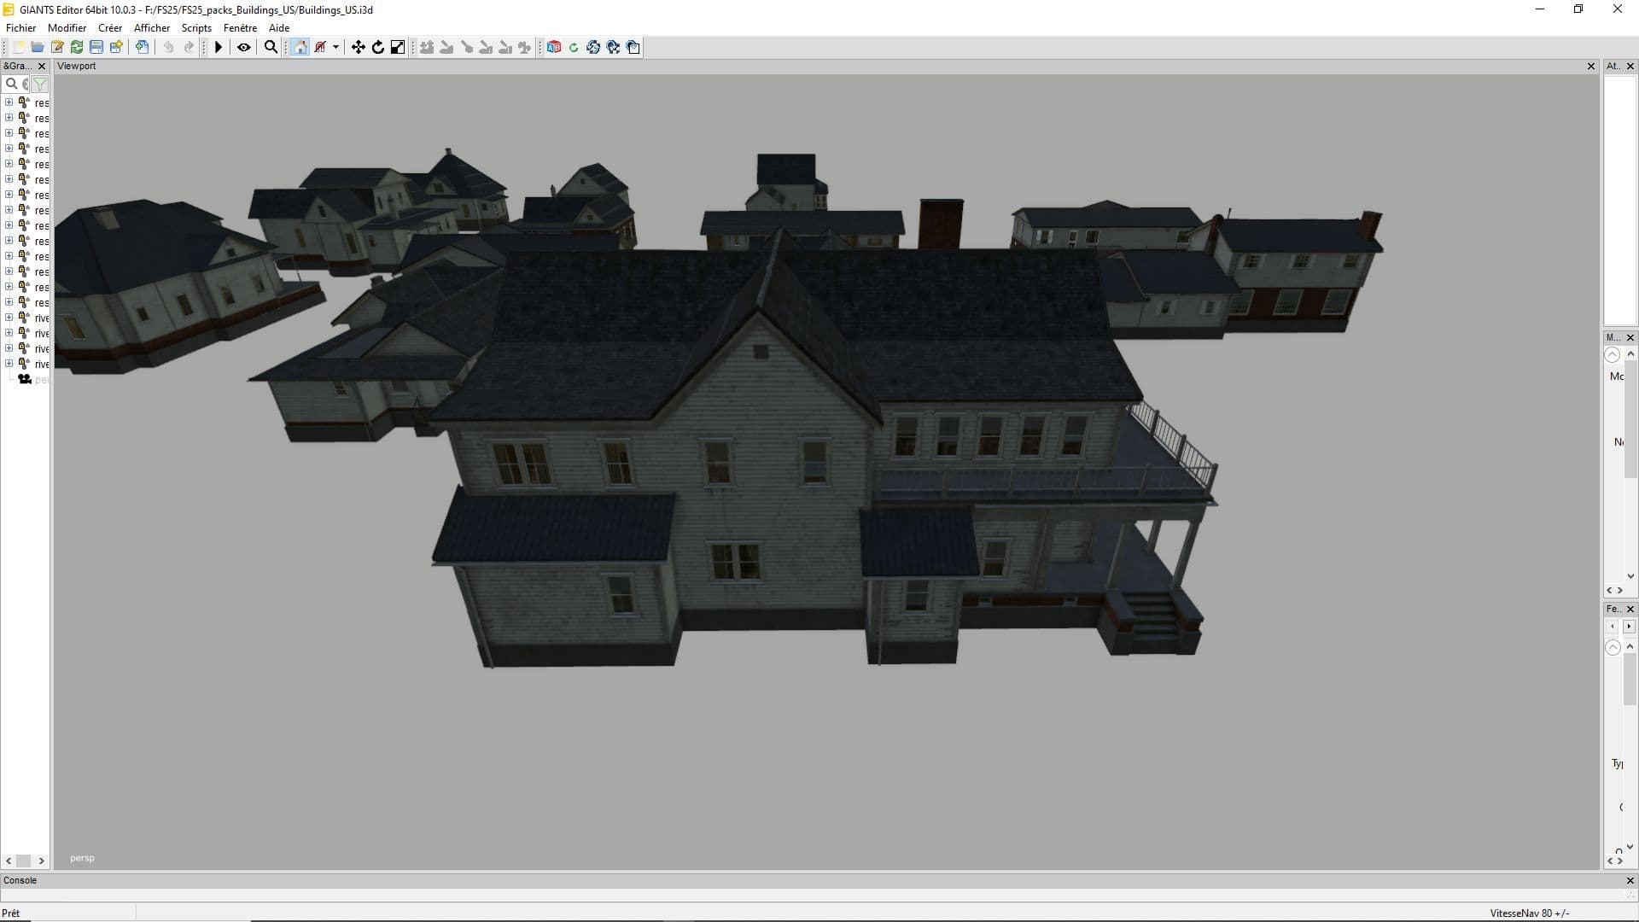Select the Translate move tool
Viewport: 1639px width, 922px height.
[358, 47]
